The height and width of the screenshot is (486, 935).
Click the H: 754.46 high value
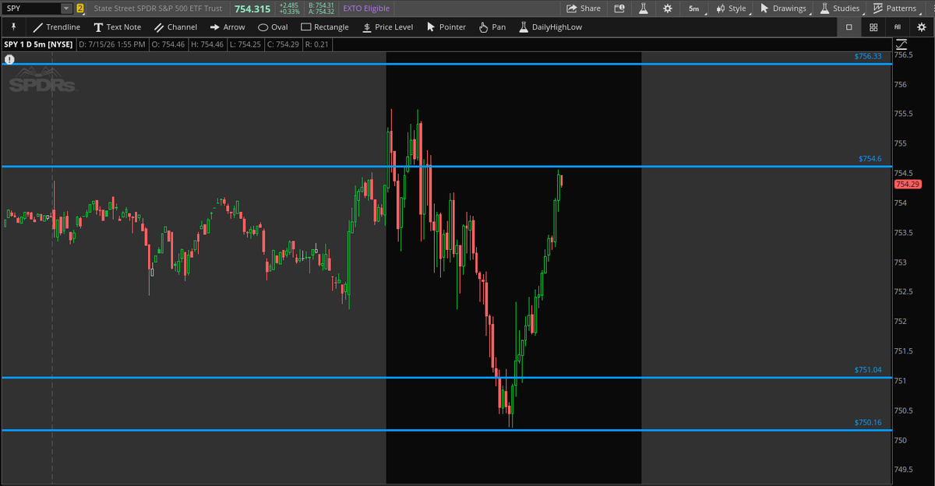coord(209,44)
